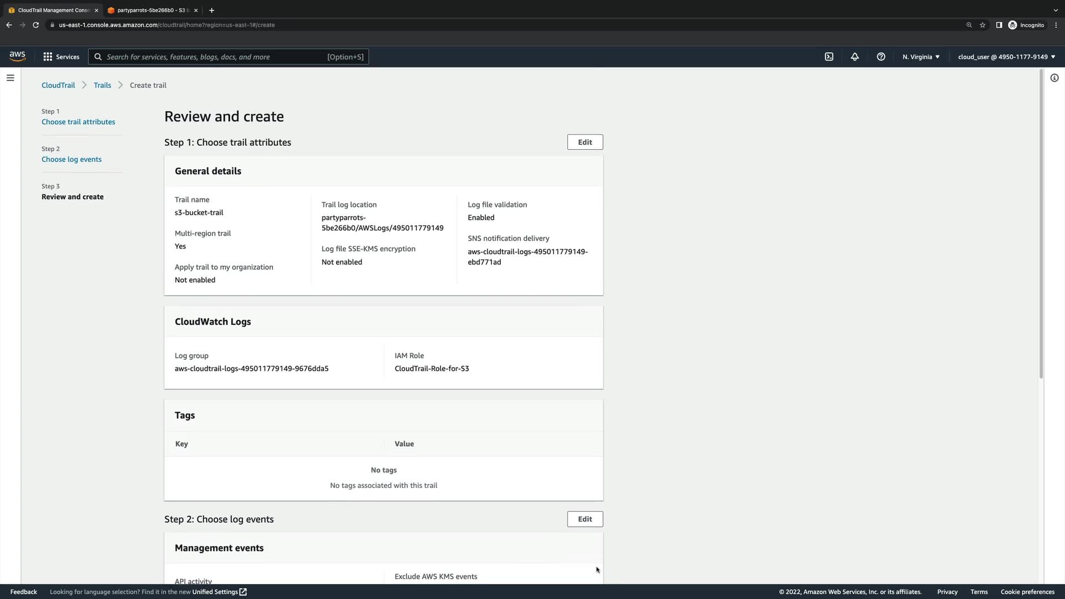Edit Step 2 log events

click(585, 519)
